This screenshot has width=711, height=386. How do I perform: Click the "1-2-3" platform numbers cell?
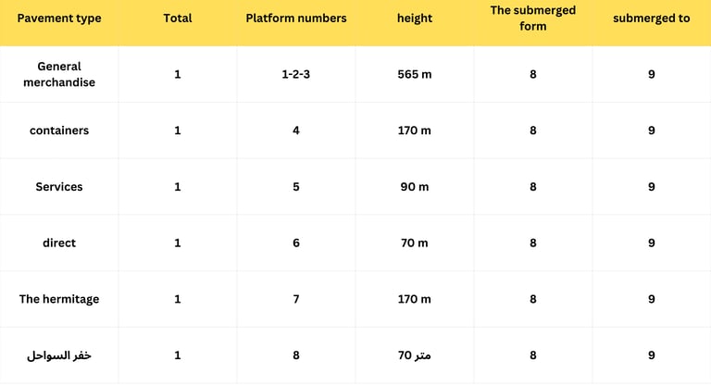click(x=296, y=74)
